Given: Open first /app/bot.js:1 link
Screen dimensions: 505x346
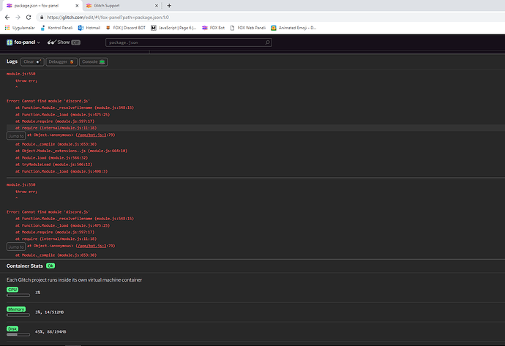Looking at the screenshot, I should point(91,135).
